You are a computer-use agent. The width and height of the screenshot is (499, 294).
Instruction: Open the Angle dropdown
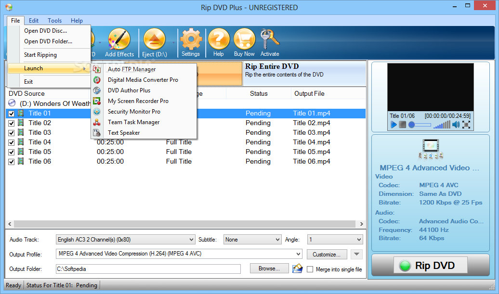coord(335,239)
